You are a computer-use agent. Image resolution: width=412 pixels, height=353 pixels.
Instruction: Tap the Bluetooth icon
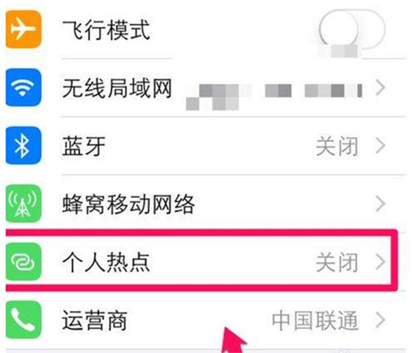point(24,145)
